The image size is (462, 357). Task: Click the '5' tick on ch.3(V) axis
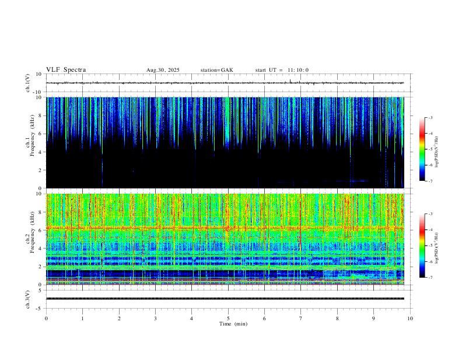coord(40,290)
